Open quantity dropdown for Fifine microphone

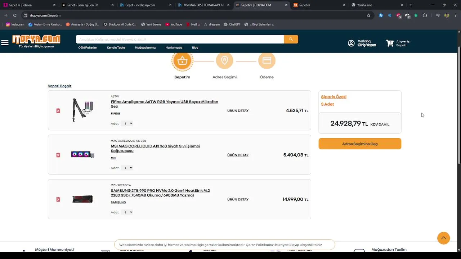pos(127,123)
